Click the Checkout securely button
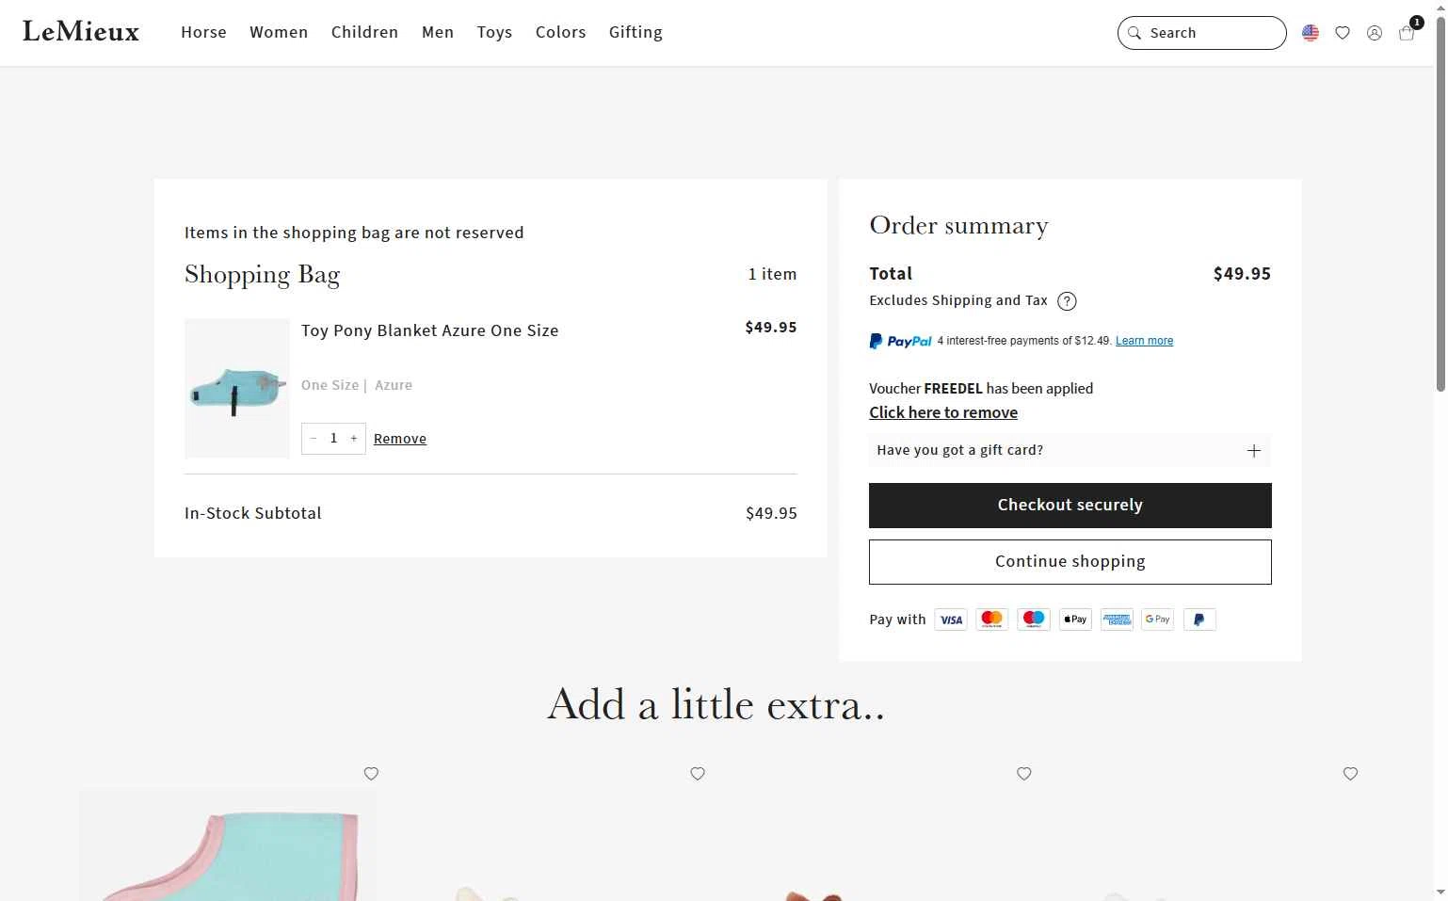Image resolution: width=1448 pixels, height=901 pixels. (1070, 506)
